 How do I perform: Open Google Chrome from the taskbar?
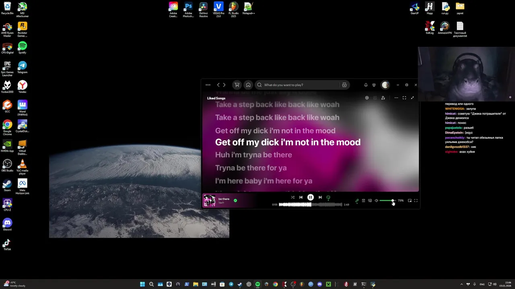(x=275, y=284)
